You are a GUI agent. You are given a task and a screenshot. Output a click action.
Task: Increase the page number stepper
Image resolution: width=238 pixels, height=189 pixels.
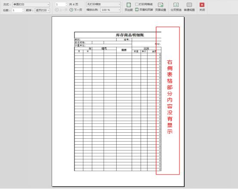click(x=66, y=3)
